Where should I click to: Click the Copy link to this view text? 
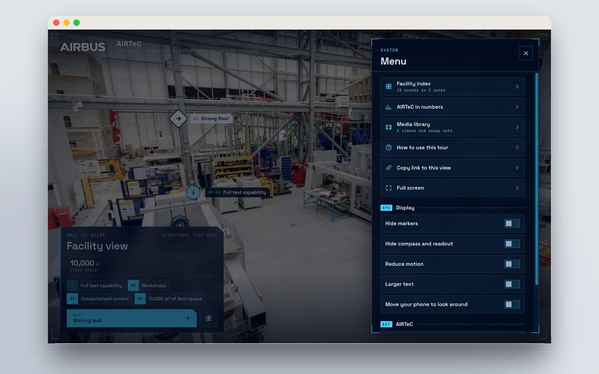point(424,168)
